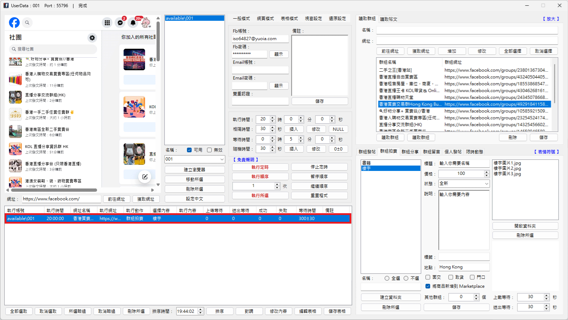The image size is (568, 320).
Task: Click the 執行所選 button
Action: tap(260, 195)
